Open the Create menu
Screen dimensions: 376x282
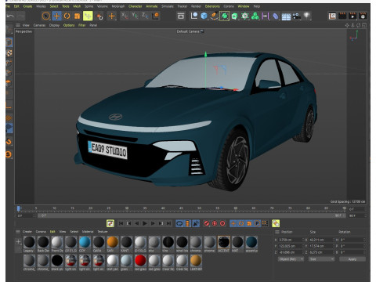pyautogui.click(x=27, y=6)
